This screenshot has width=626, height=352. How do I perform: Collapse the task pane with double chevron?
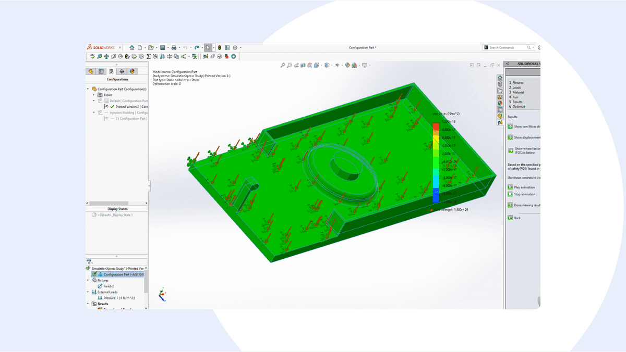click(508, 64)
